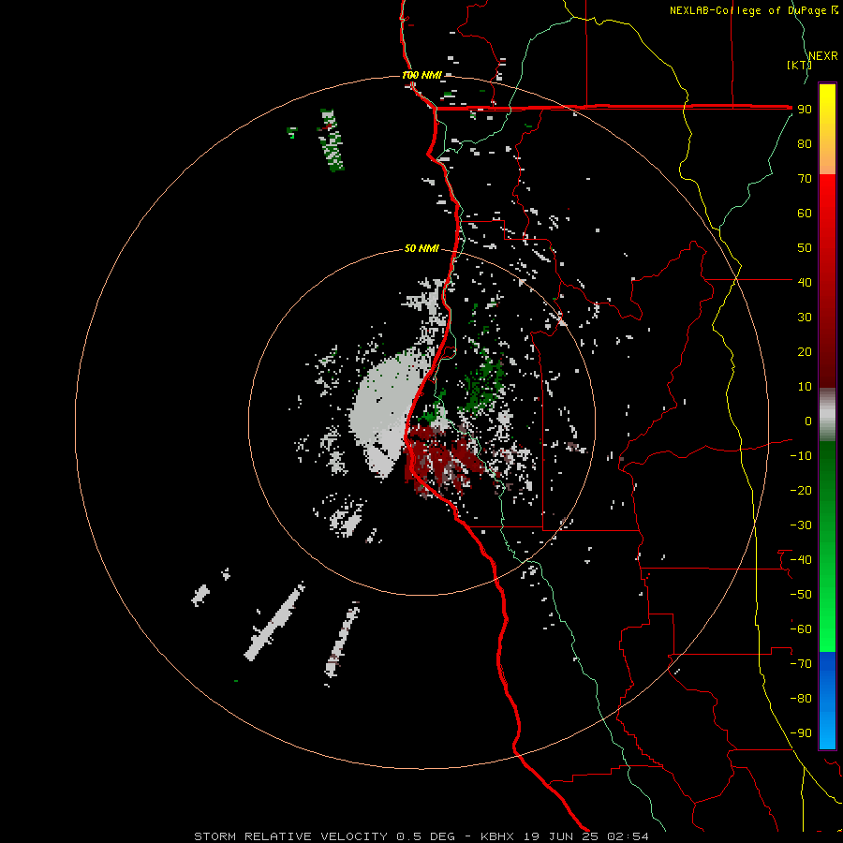Click the -80 value on velocity scale
The width and height of the screenshot is (843, 843).
click(x=801, y=699)
